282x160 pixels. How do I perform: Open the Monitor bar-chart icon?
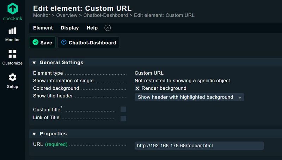click(x=12, y=31)
